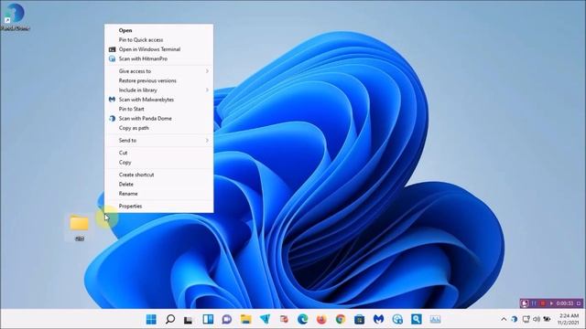586x329 pixels.
Task: Show hidden system tray icons
Action: tap(504, 319)
